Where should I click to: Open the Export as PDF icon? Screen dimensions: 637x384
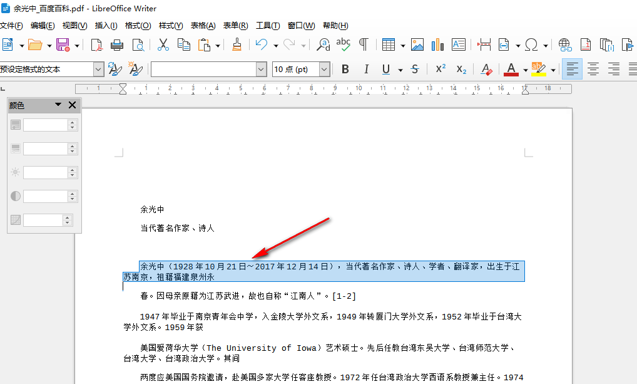pos(96,44)
